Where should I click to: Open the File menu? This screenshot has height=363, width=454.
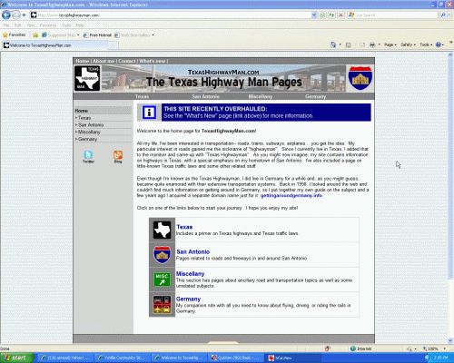6,25
